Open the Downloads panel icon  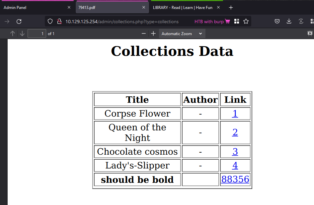[x=289, y=22]
